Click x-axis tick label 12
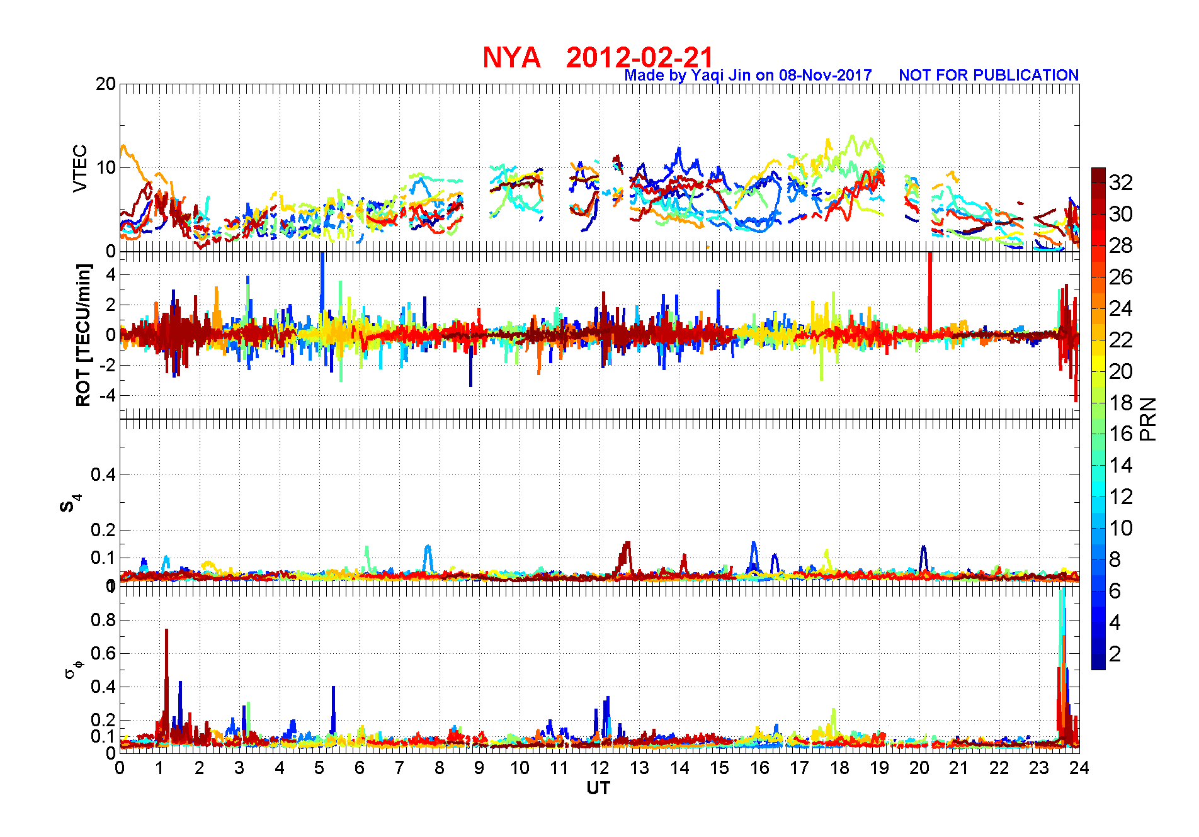This screenshot has width=1199, height=837. [x=599, y=768]
